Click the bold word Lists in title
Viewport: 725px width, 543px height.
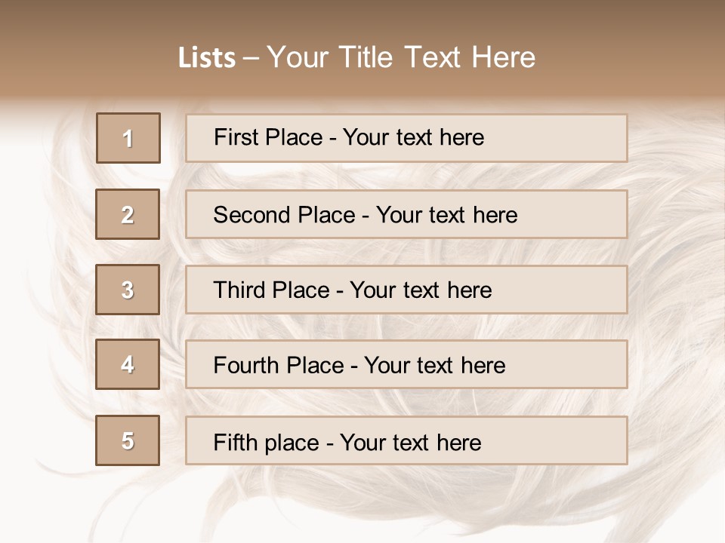[x=207, y=57]
